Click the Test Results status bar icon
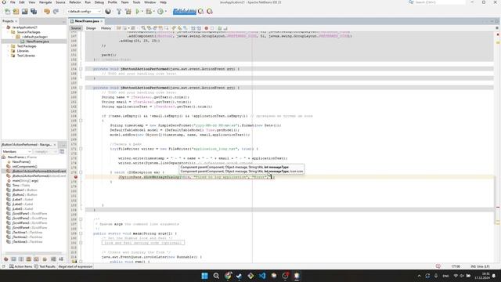 click(x=36, y=266)
